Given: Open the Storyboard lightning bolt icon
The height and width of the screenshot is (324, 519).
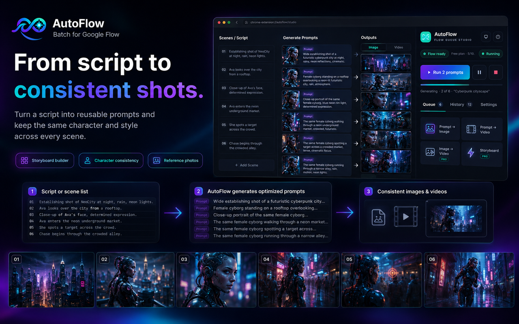Looking at the screenshot, I should 471,152.
